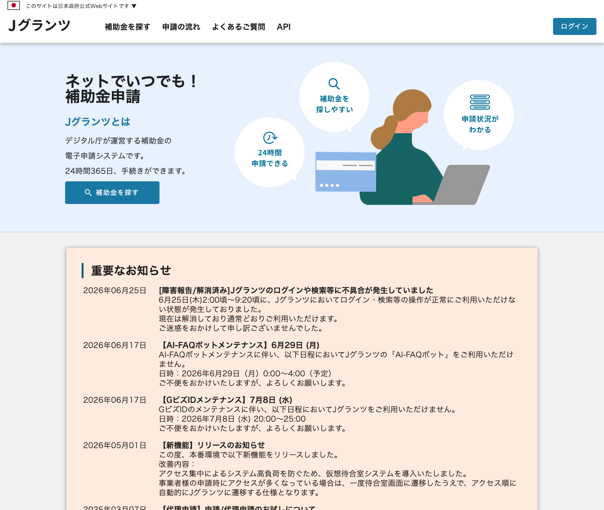Open the よくあるご質問 menu item
The height and width of the screenshot is (510, 604).
point(238,27)
